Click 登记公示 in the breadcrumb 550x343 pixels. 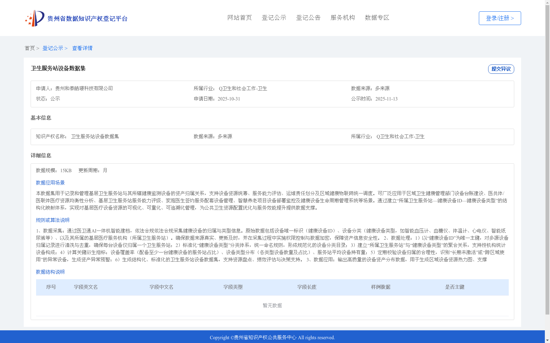click(x=53, y=48)
